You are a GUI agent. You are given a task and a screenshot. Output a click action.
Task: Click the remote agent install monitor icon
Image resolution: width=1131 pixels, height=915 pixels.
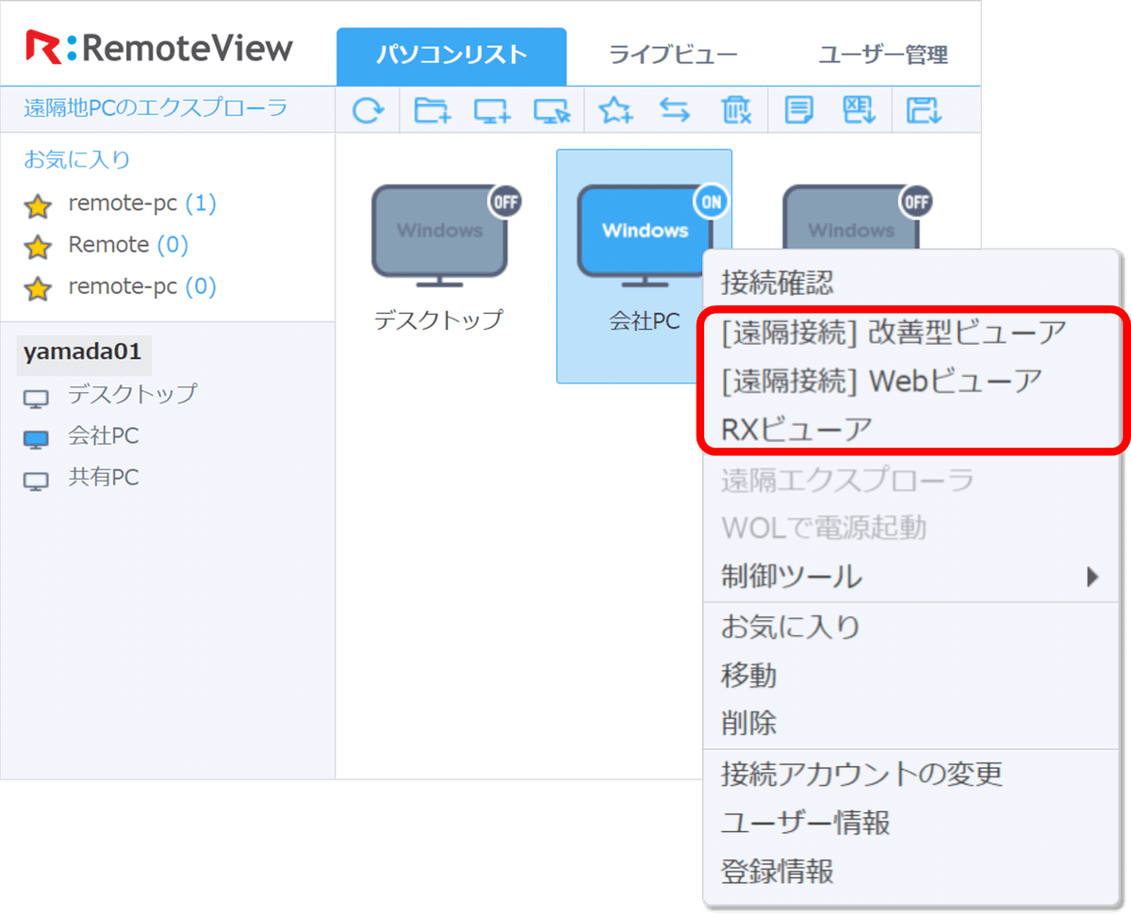[552, 110]
